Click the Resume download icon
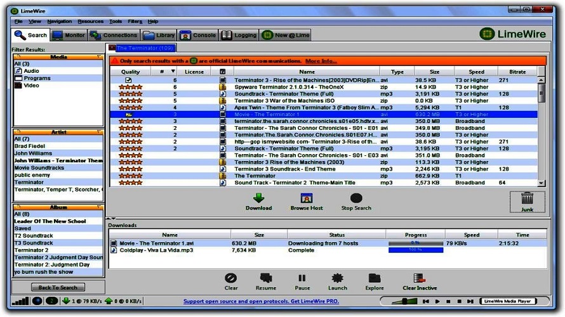Screen dimensions: 565x317 click(x=266, y=278)
